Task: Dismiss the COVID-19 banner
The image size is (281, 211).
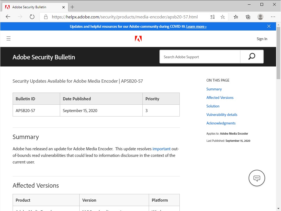Action: 269,26
